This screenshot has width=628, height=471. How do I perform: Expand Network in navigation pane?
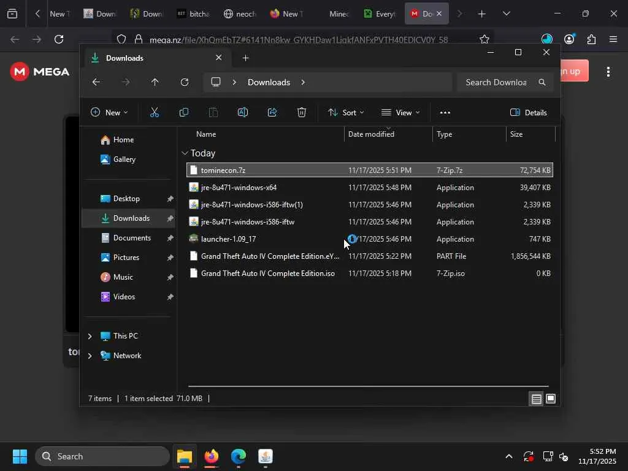point(90,356)
